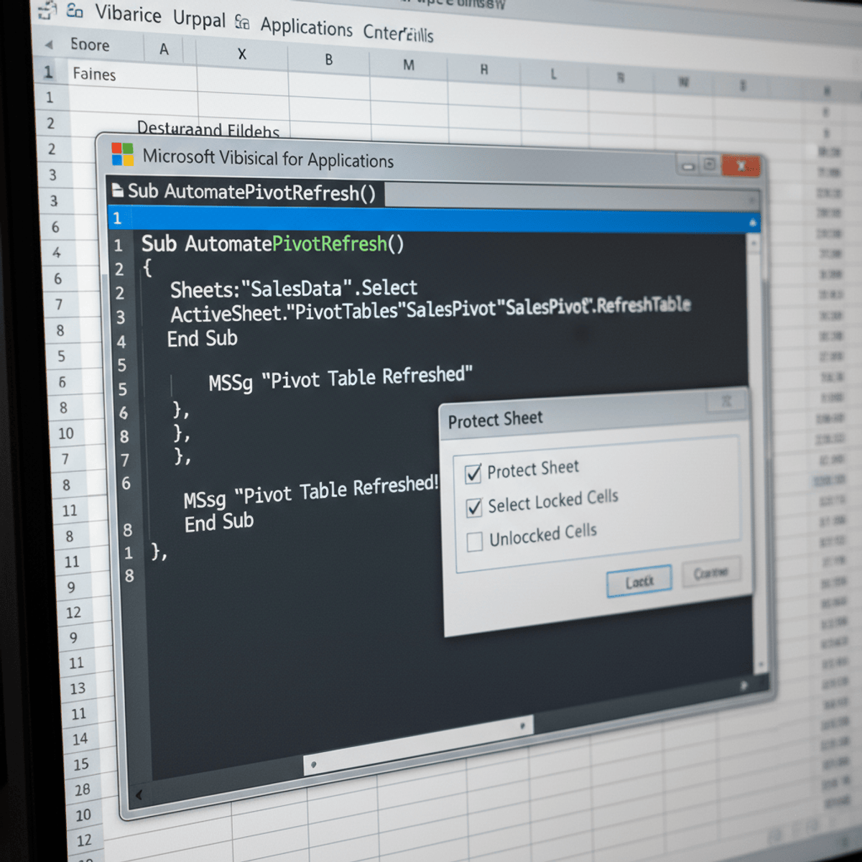Select the cell containing Faines
Viewport: 862px width, 862px height.
[95, 74]
